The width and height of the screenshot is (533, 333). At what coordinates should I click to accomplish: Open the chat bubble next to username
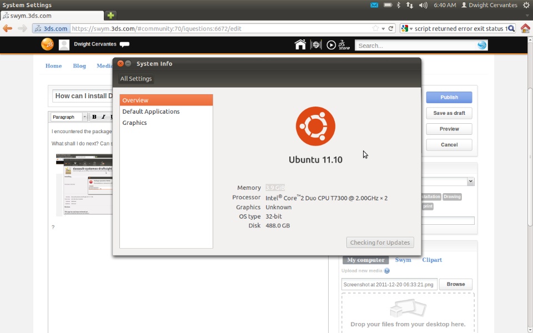coord(124,44)
